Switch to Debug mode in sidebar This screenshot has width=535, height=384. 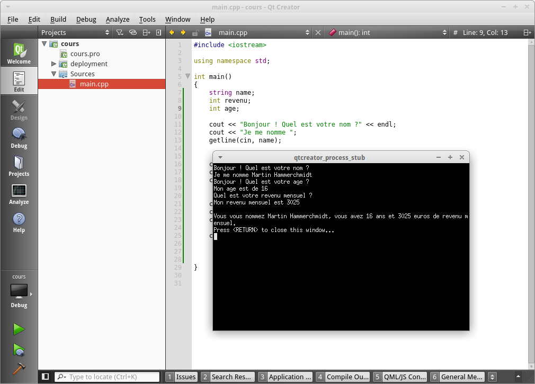19,137
